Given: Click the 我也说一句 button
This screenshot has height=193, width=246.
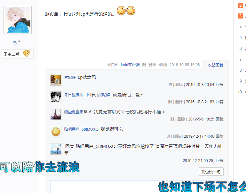Looking at the screenshot, I should (x=211, y=172).
